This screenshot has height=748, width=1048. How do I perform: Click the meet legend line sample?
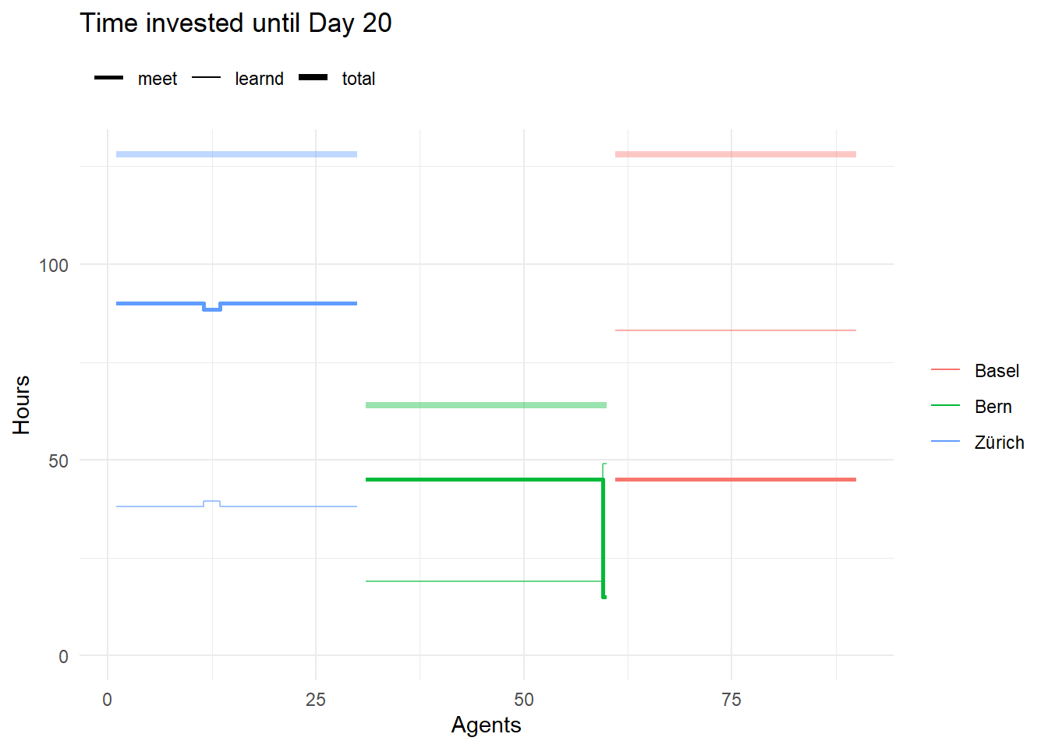[x=108, y=78]
